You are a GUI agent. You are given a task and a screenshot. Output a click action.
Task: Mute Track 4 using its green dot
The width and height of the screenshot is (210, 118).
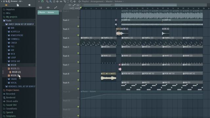[x=78, y=44]
